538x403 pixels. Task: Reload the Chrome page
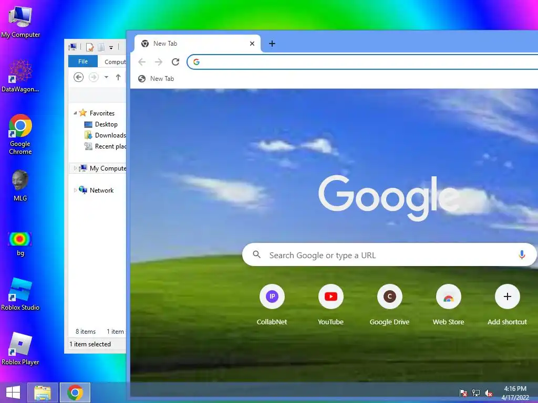point(175,62)
